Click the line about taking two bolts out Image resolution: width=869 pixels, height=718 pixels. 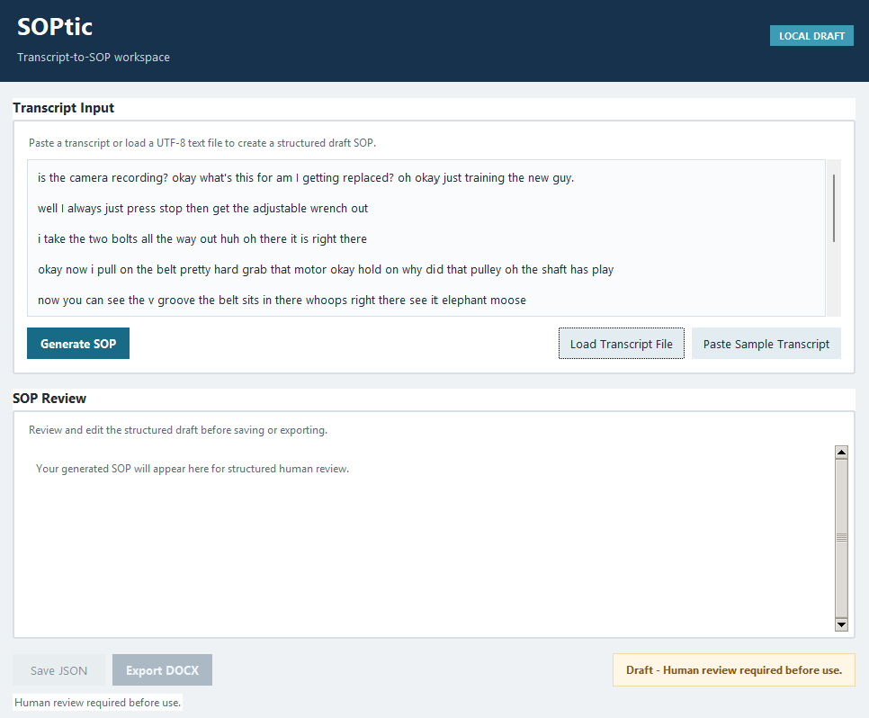(x=202, y=239)
